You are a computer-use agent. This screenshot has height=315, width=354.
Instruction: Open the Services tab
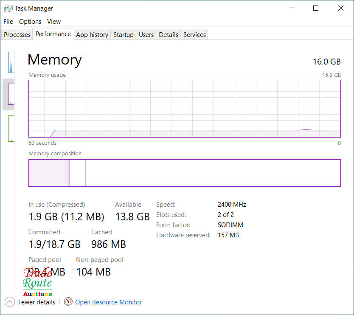[x=194, y=35]
